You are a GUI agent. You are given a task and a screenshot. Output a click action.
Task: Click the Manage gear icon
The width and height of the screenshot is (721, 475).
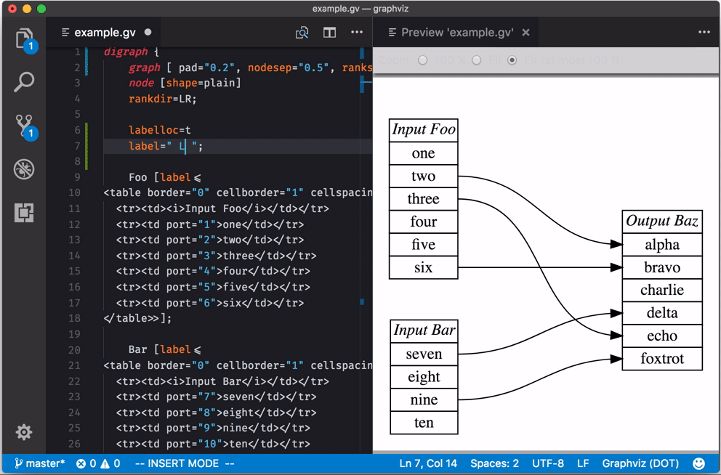coord(24,432)
